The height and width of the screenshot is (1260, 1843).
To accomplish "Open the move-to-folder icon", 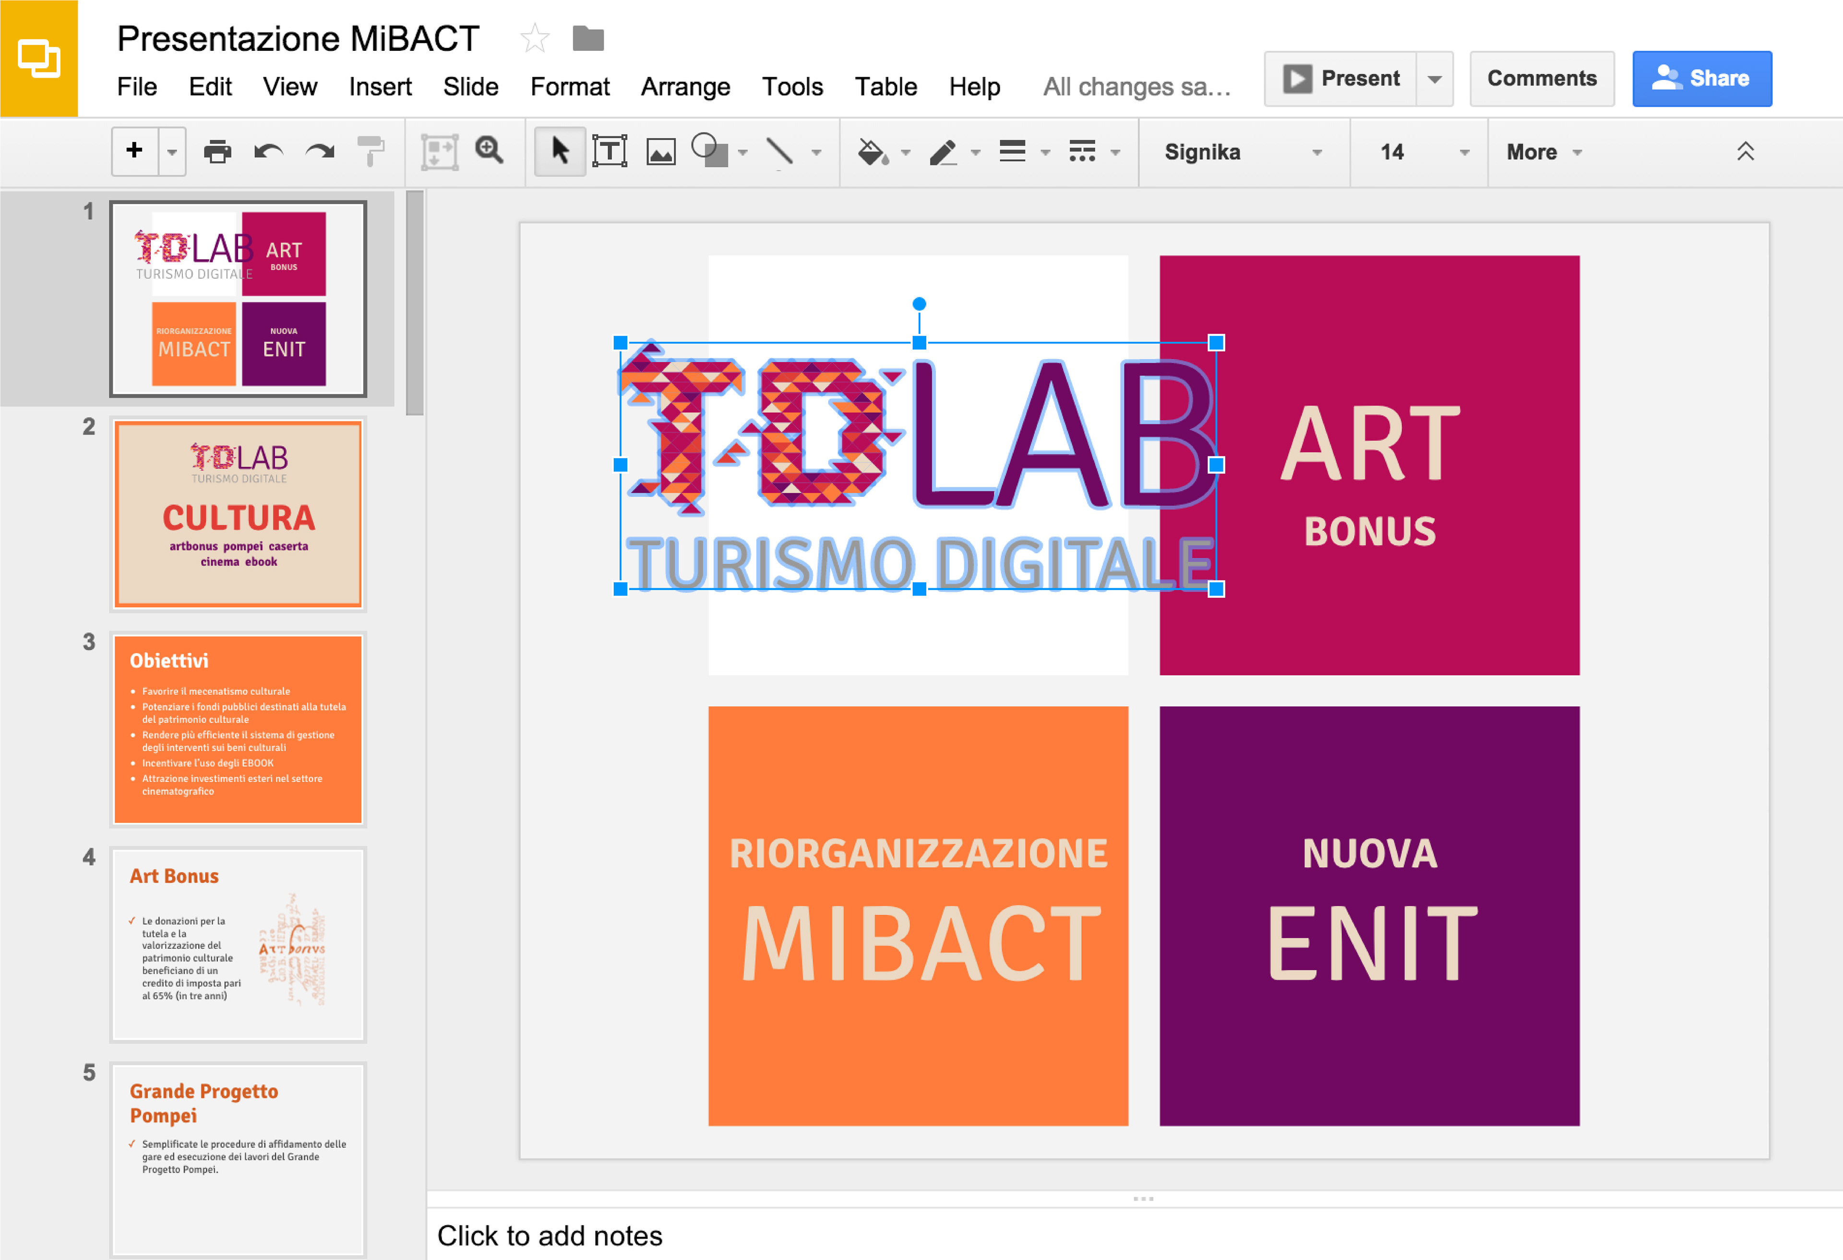I will (x=588, y=38).
